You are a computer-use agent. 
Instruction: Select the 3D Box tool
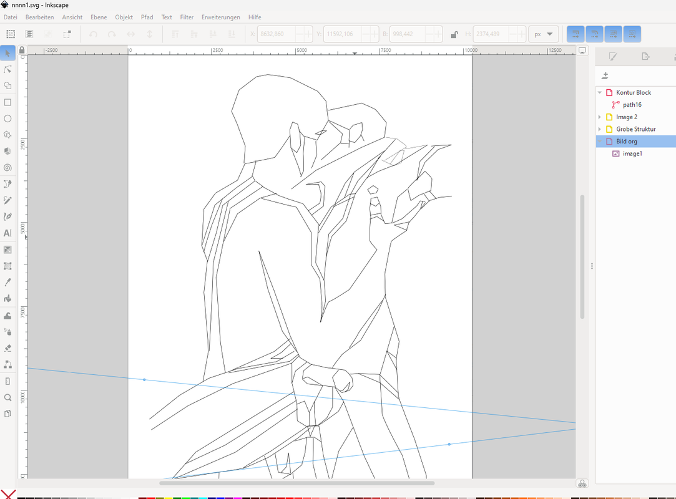(x=7, y=151)
